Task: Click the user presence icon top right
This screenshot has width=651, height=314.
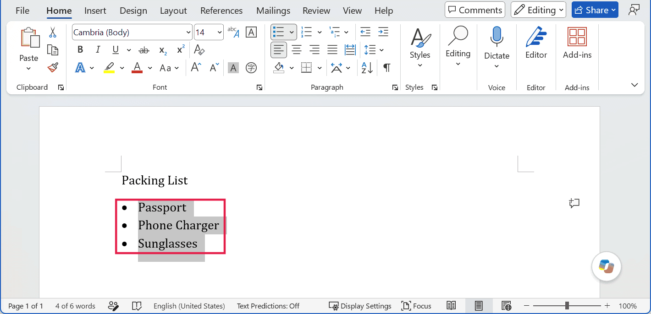Action: [x=634, y=10]
